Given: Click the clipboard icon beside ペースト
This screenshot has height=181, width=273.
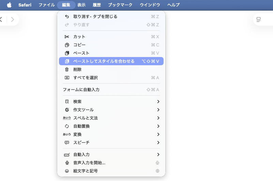Looking at the screenshot, I should 67,53.
